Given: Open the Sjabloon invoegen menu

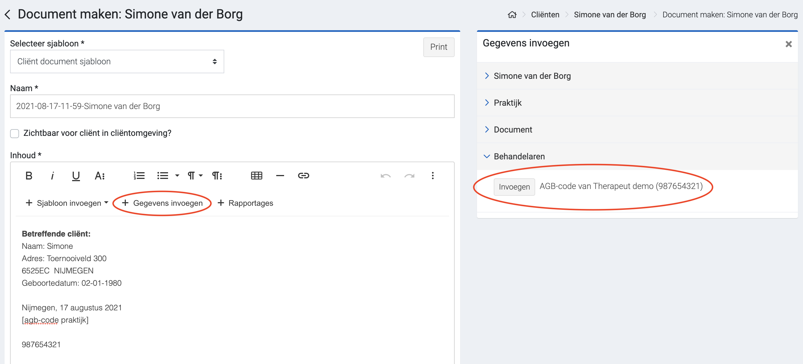Looking at the screenshot, I should [67, 203].
